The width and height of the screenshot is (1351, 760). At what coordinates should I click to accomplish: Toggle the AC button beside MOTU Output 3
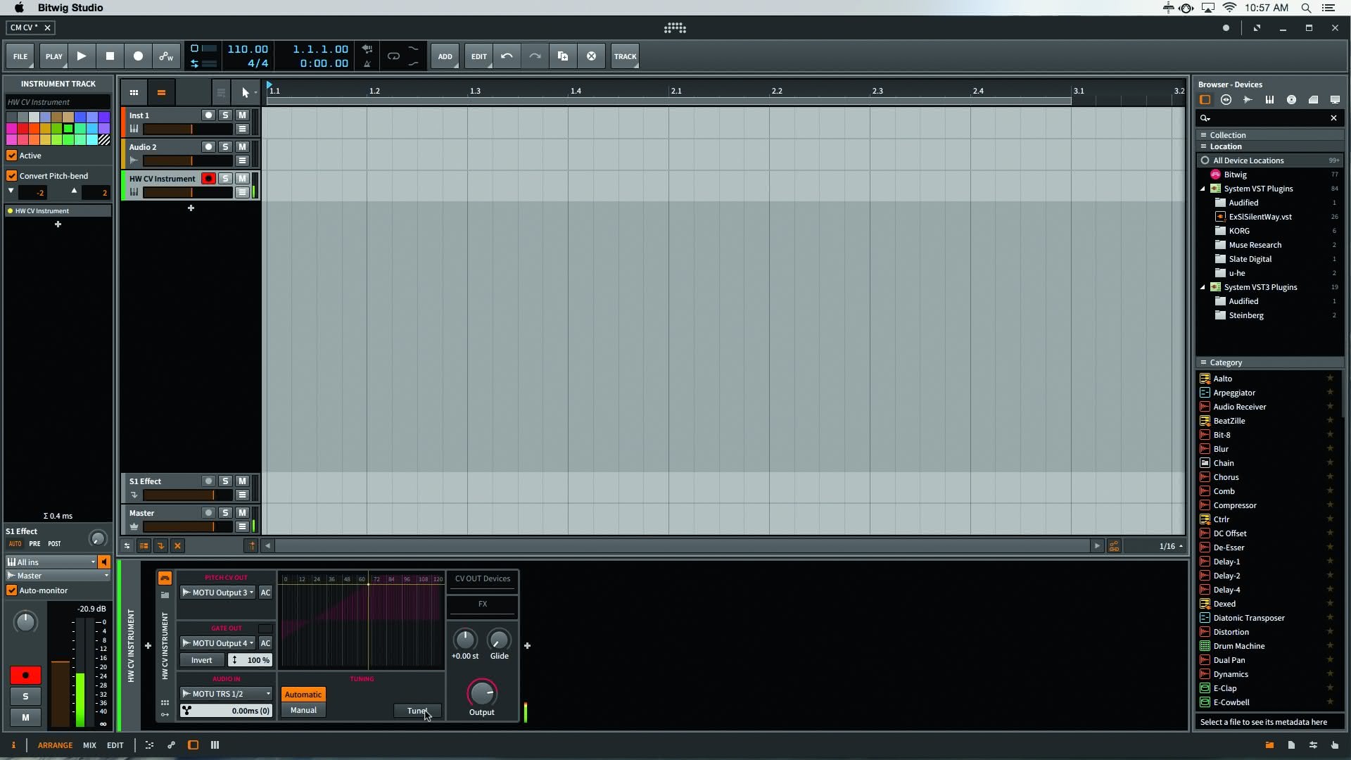[x=265, y=593]
